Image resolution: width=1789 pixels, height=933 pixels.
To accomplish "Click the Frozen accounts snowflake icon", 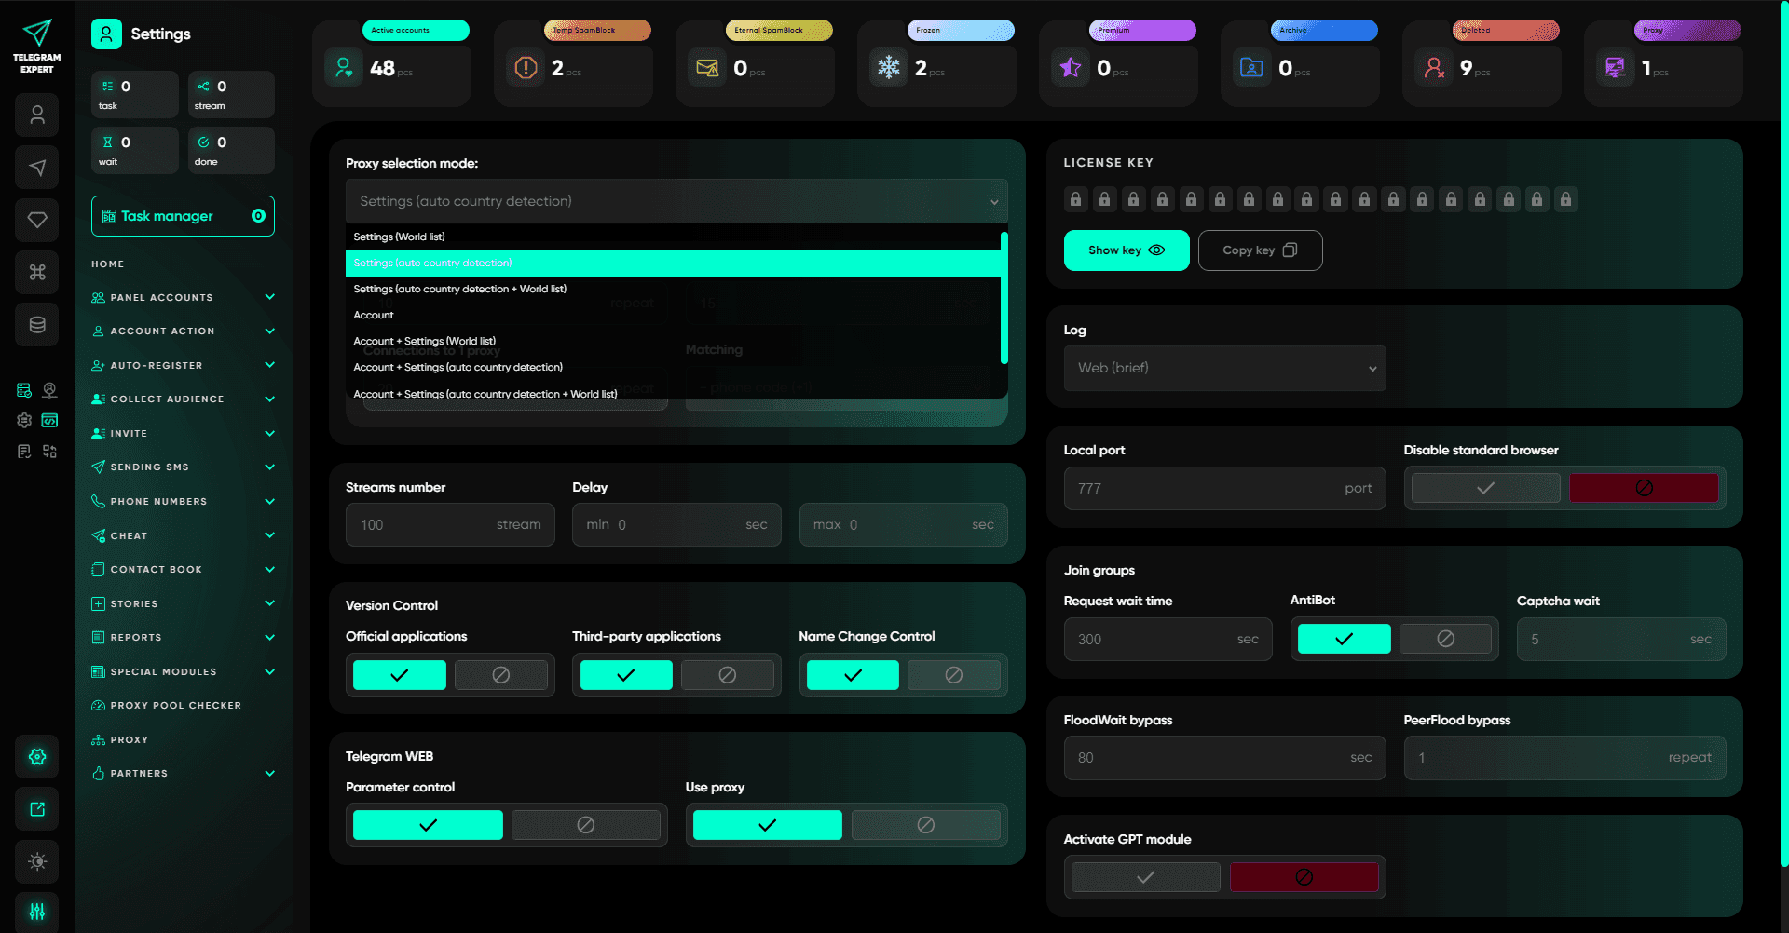I will (x=889, y=68).
